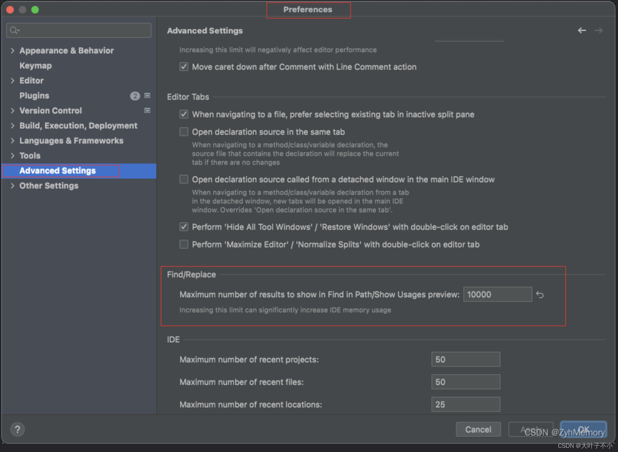Screen dimensions: 618x452
Task: Expand the Tools settings node
Action: pos(12,155)
